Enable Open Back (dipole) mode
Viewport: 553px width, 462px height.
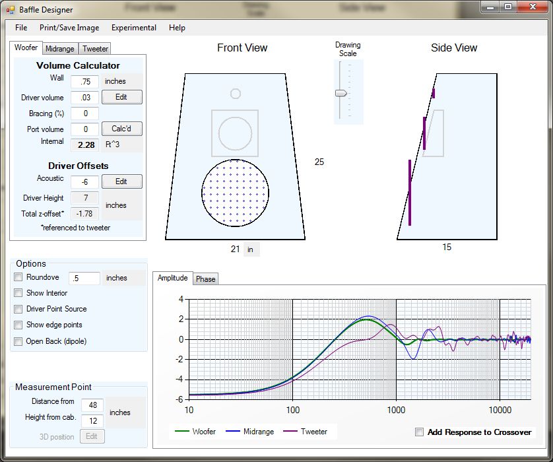click(18, 341)
